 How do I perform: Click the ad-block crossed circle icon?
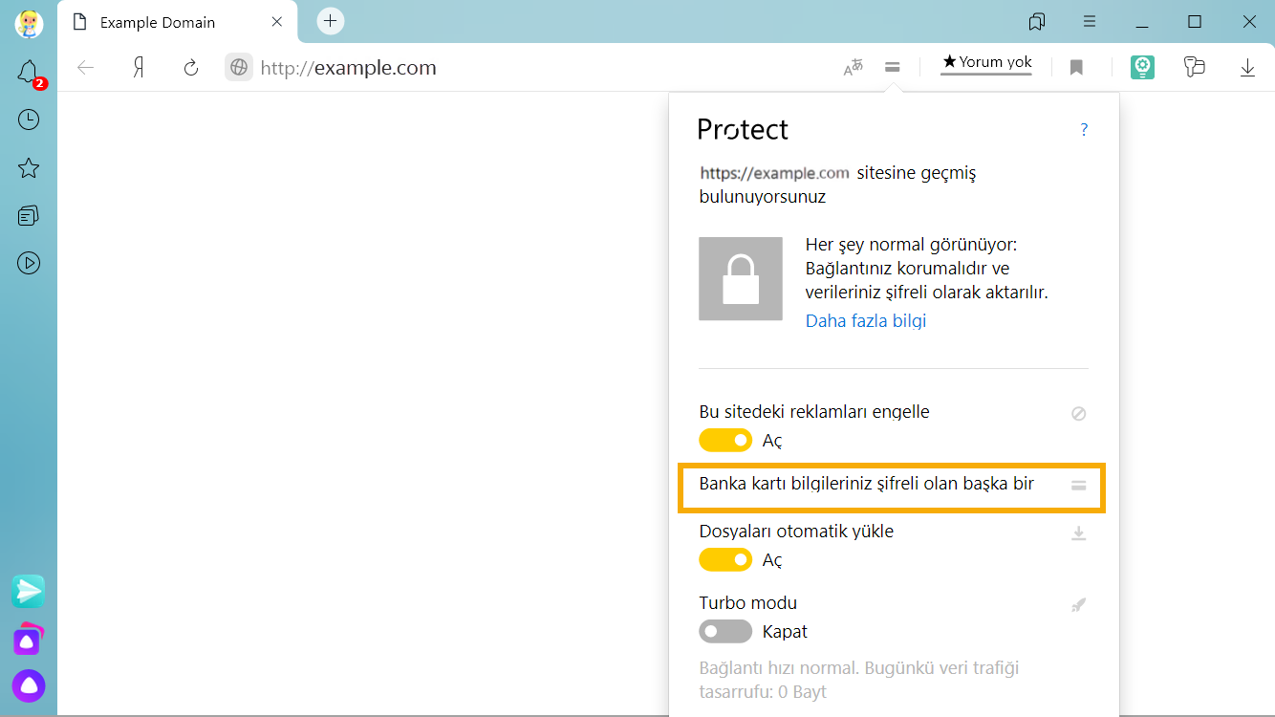click(1078, 414)
